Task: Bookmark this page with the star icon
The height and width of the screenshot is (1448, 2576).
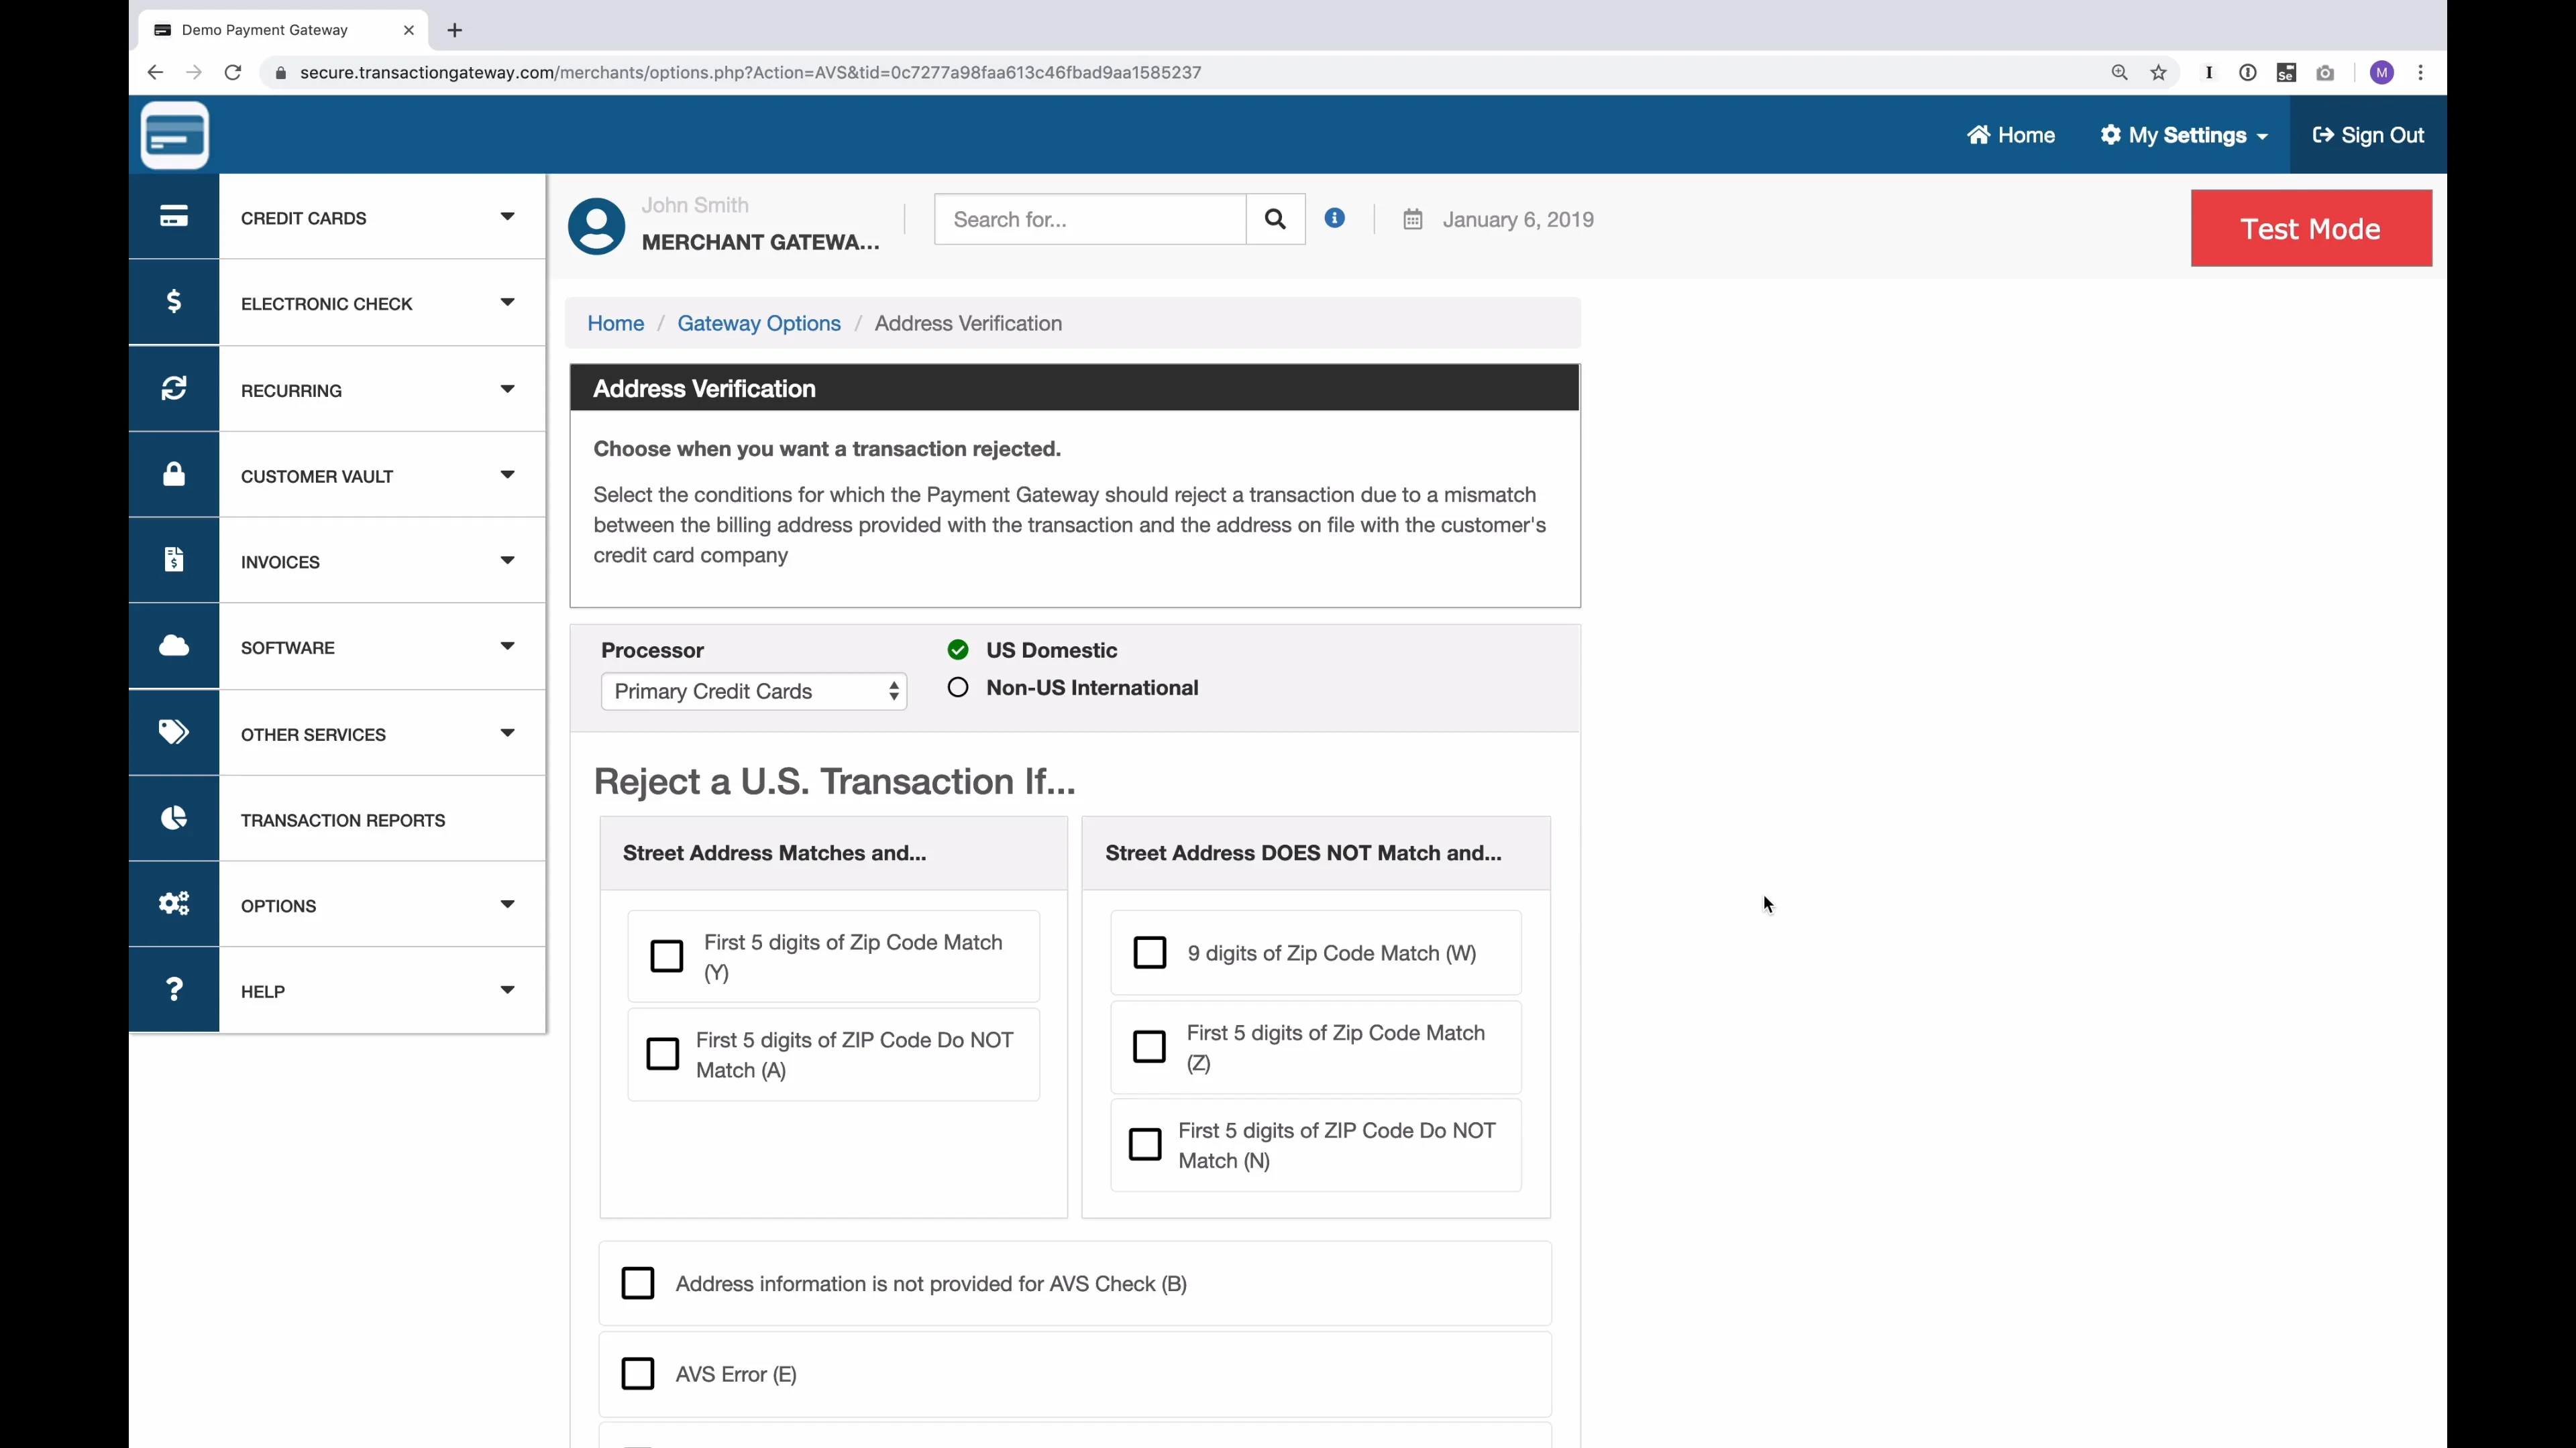Action: pos(2158,73)
